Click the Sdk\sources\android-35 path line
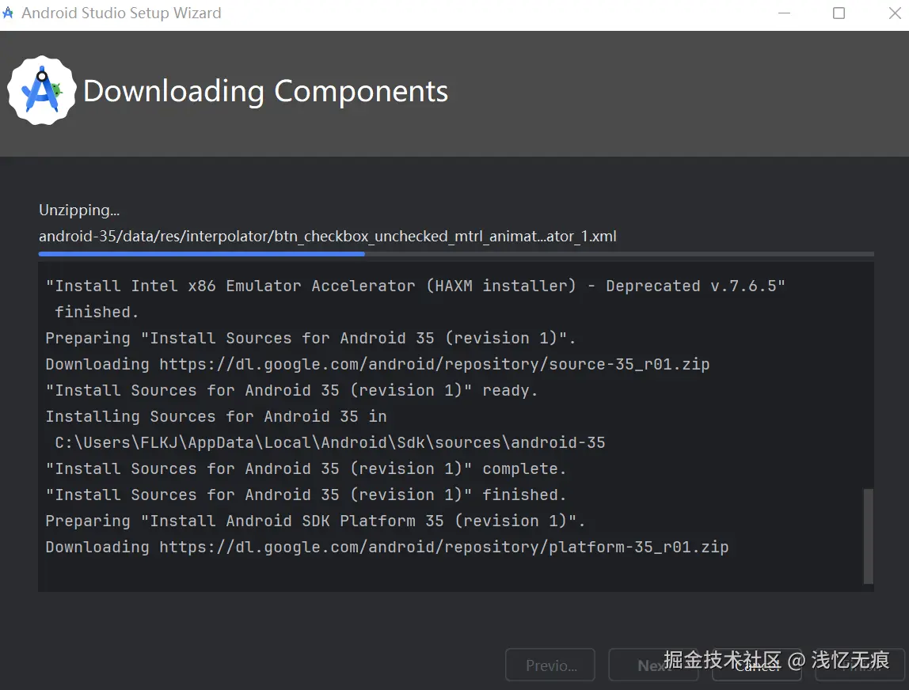 click(330, 442)
